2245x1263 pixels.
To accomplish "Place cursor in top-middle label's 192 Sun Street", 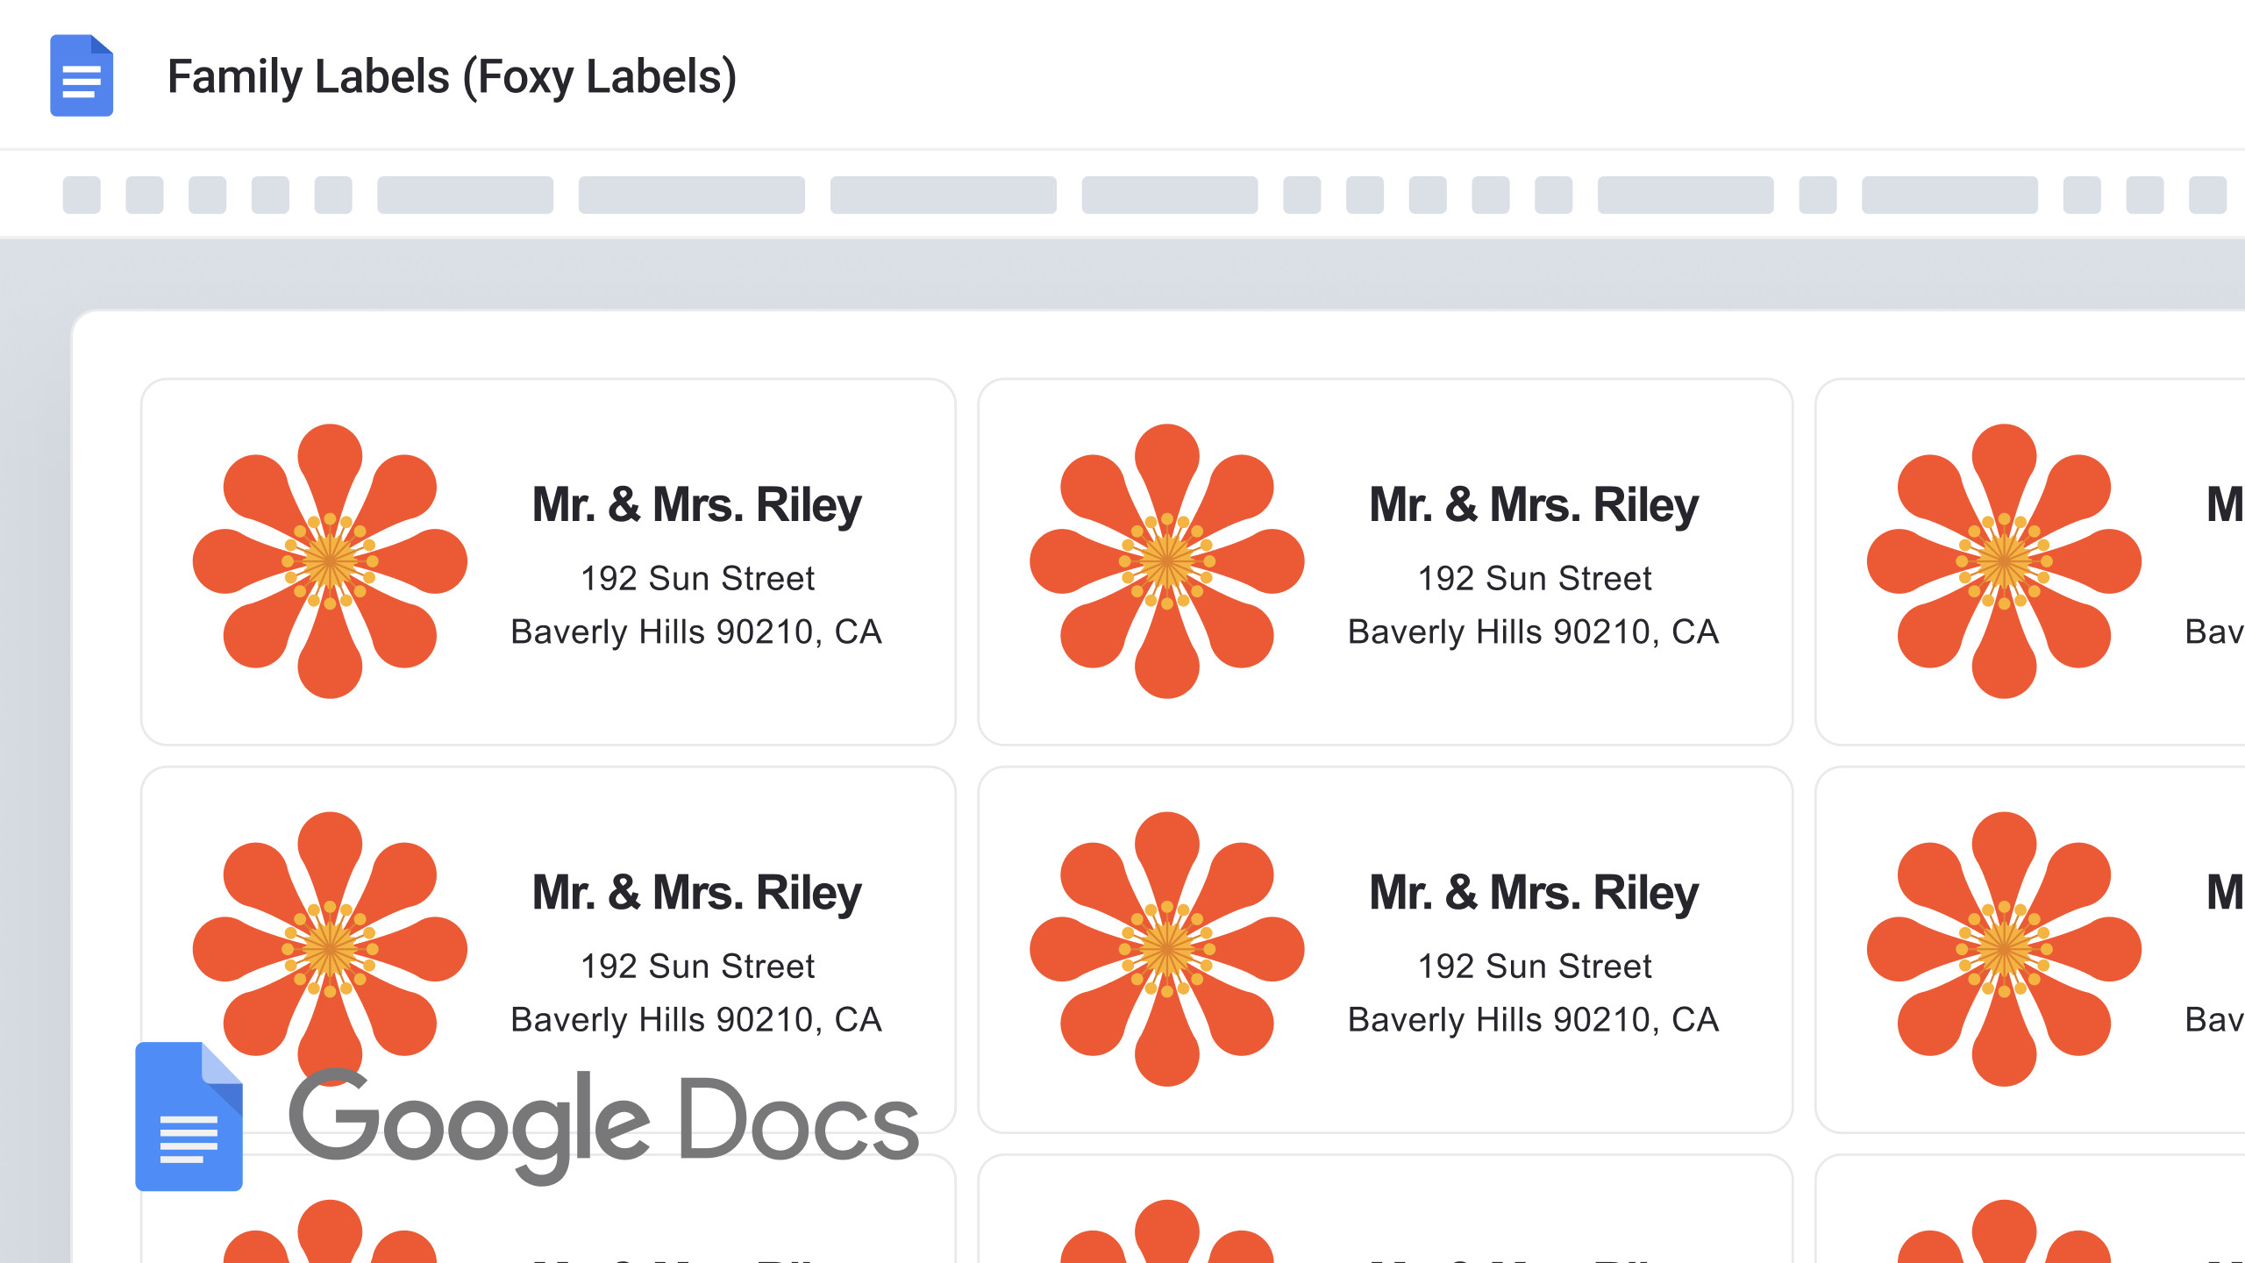I will (x=1535, y=579).
